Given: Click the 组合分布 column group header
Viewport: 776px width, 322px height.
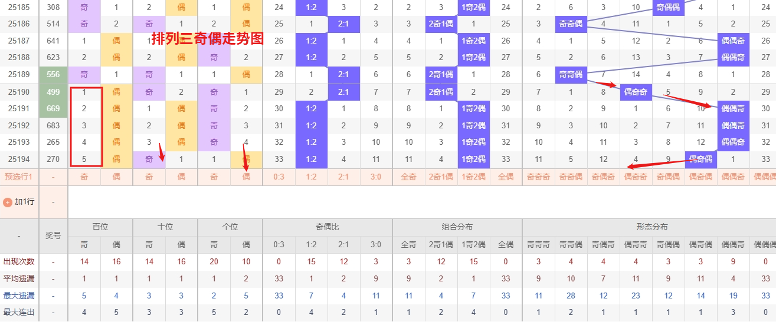Looking at the screenshot, I should (x=457, y=227).
